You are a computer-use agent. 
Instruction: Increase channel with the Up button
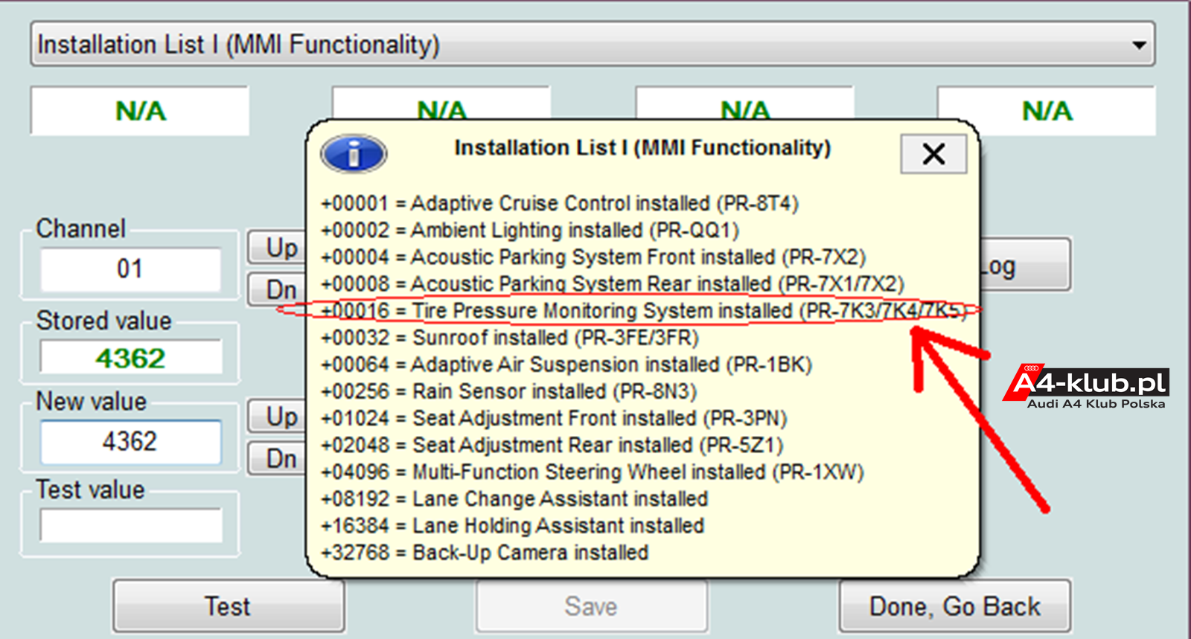coord(277,248)
